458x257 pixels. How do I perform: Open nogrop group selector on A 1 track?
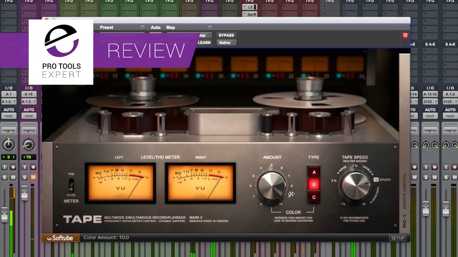coord(9,130)
